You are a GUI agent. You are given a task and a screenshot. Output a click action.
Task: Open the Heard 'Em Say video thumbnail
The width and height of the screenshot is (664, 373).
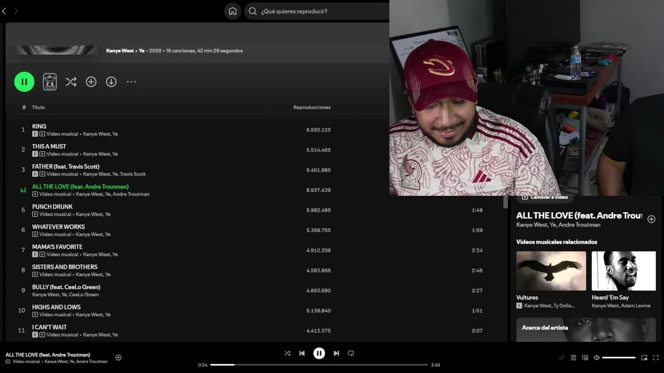(624, 271)
